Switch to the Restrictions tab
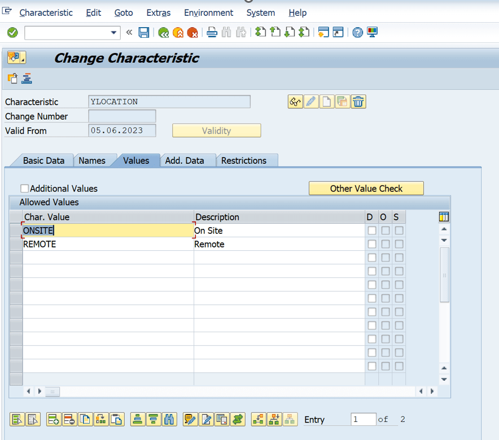 pos(244,160)
